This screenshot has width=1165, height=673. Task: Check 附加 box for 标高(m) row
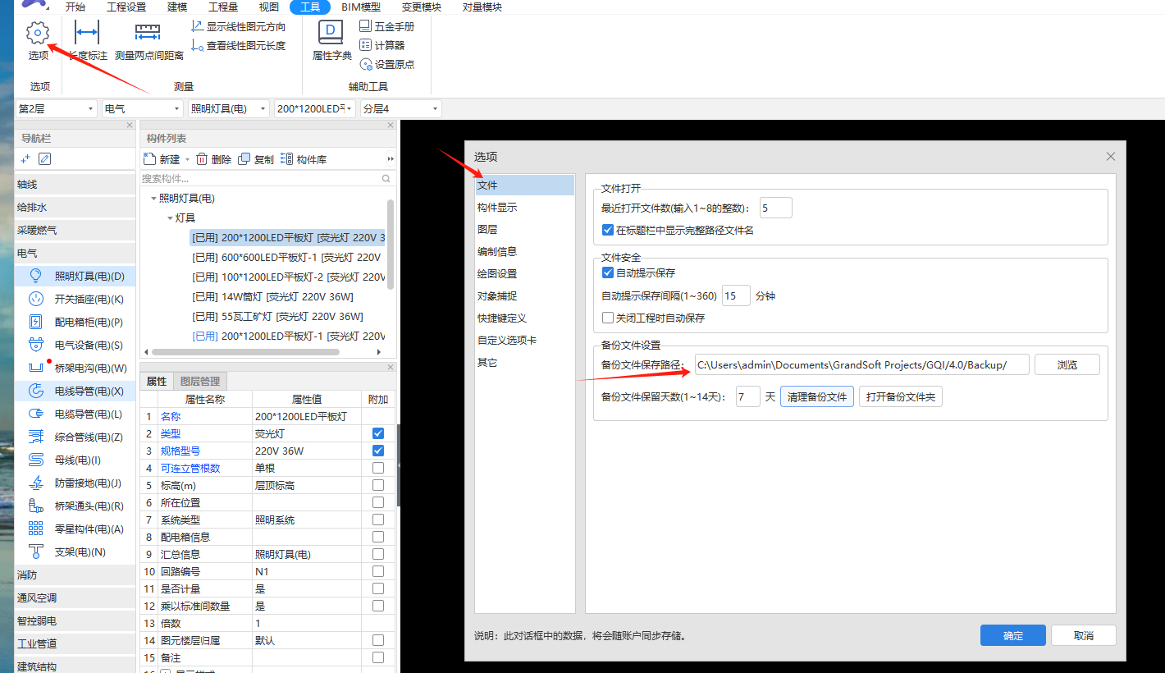pyautogui.click(x=378, y=485)
